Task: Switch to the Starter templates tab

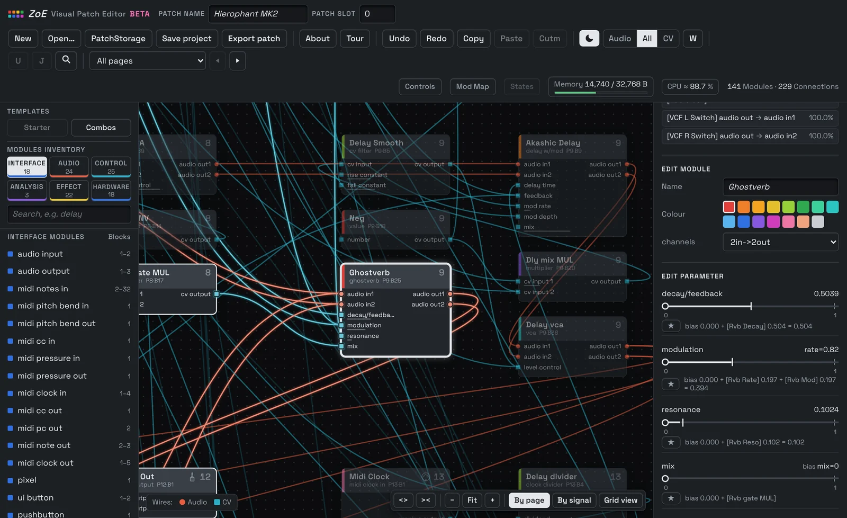Action: (37, 128)
